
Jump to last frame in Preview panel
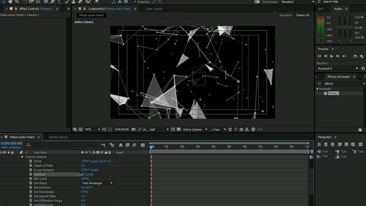coord(344,56)
